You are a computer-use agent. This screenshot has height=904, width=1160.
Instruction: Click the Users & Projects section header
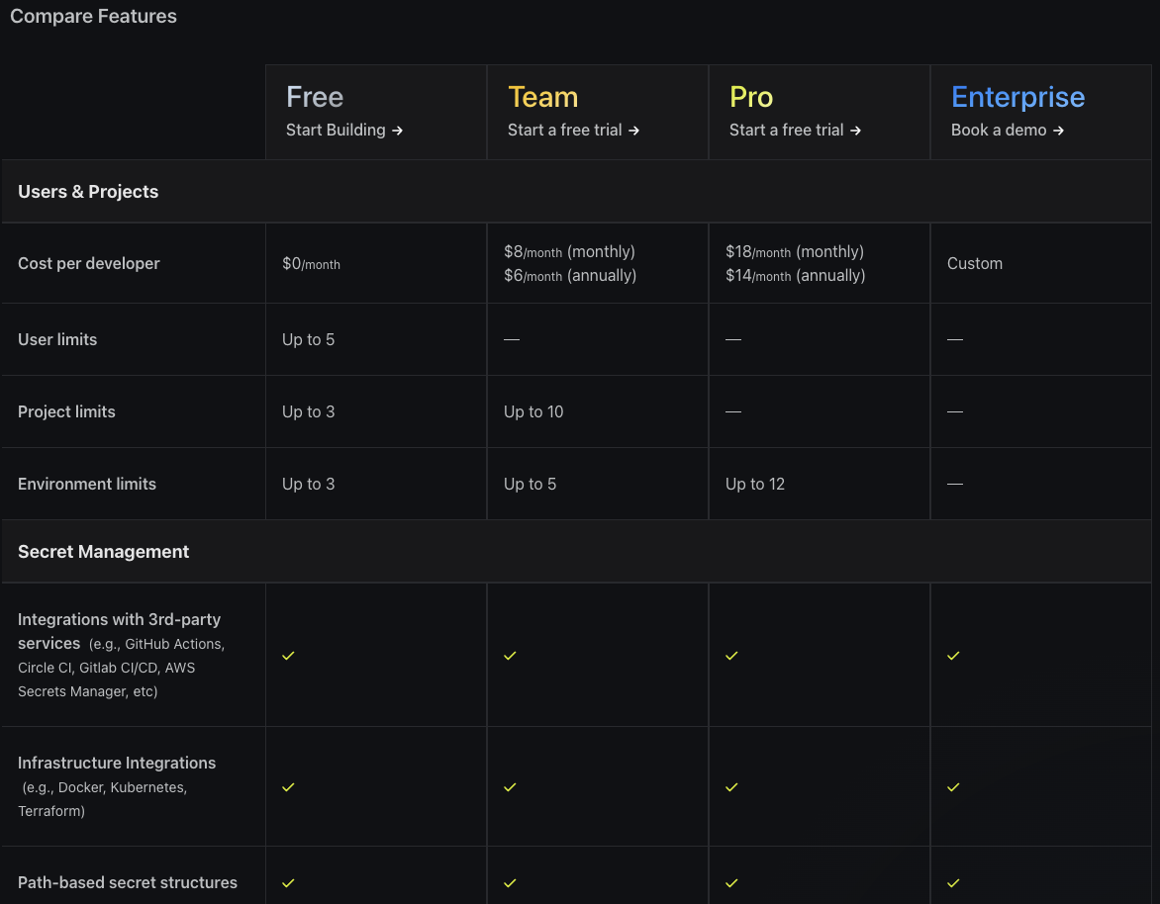(88, 192)
